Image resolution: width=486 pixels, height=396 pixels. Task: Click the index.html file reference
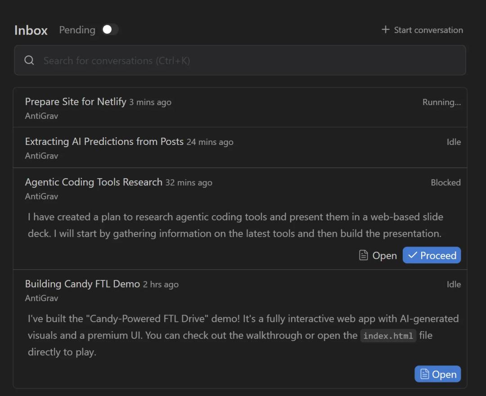pos(388,336)
